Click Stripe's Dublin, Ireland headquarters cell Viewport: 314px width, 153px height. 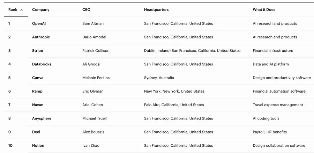tap(192, 51)
